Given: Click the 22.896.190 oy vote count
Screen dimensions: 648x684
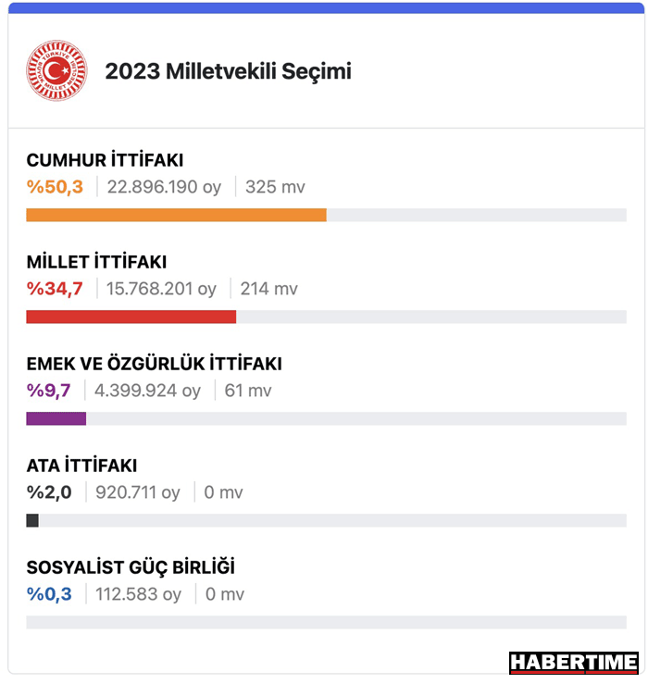Looking at the screenshot, I should (164, 187).
